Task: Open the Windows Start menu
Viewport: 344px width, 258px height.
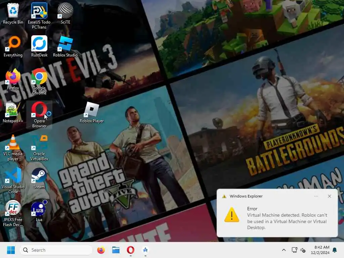Action: pos(11,250)
